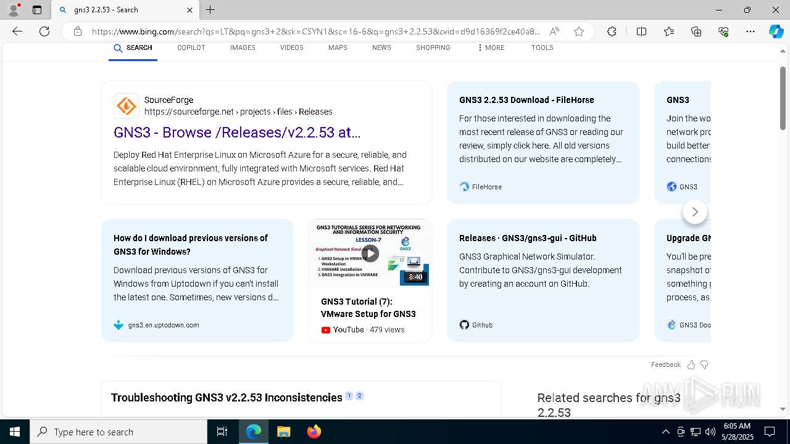Open the GNS3 card in the carousel
The height and width of the screenshot is (444, 790).
point(683,142)
